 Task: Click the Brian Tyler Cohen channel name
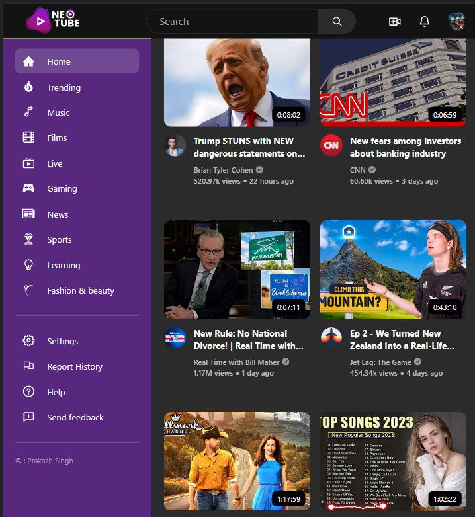point(223,170)
